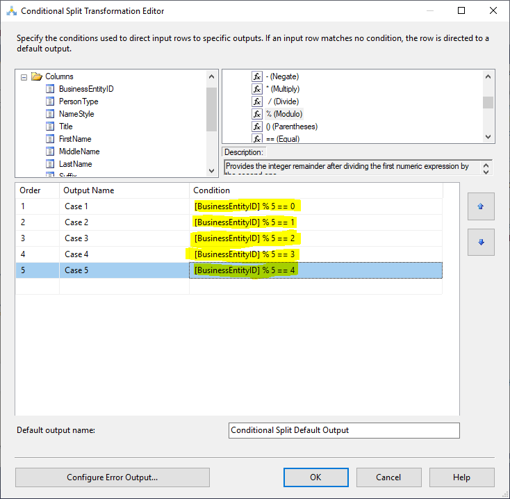Select the FirstName column icon

pyautogui.click(x=50, y=139)
